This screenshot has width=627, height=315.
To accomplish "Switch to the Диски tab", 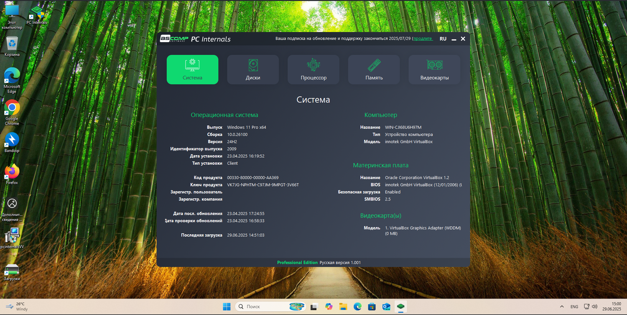I will click(x=253, y=69).
